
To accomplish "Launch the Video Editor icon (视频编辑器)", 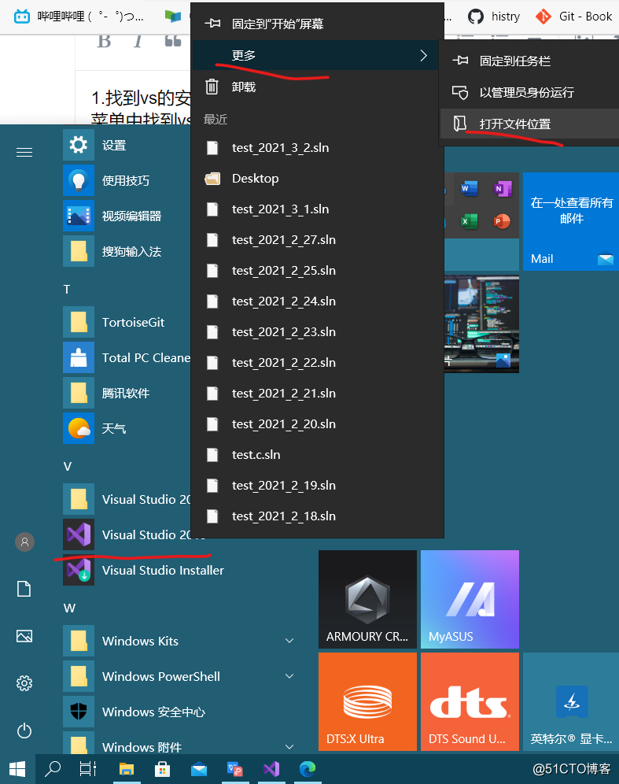I will point(79,216).
